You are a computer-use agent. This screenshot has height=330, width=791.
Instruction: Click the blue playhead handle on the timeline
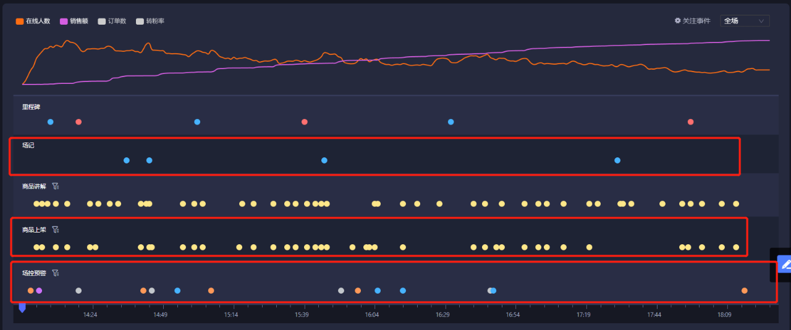[x=22, y=307]
